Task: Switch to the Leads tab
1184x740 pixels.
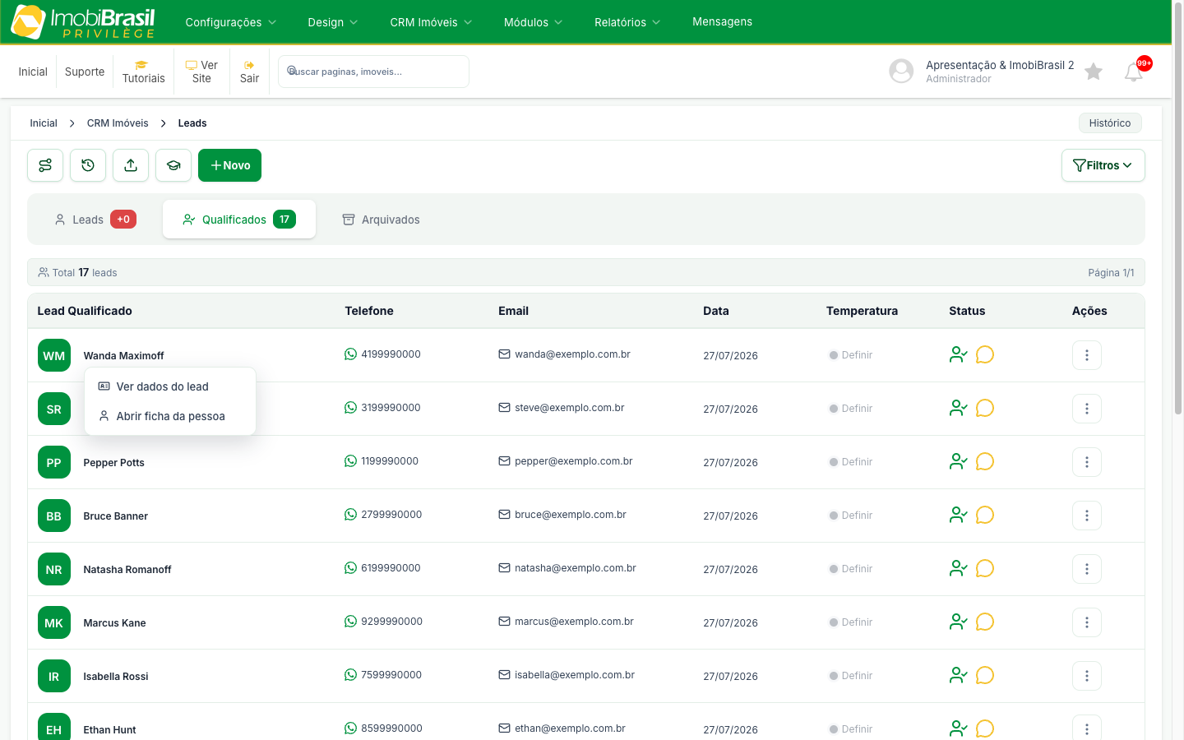Action: pyautogui.click(x=95, y=220)
